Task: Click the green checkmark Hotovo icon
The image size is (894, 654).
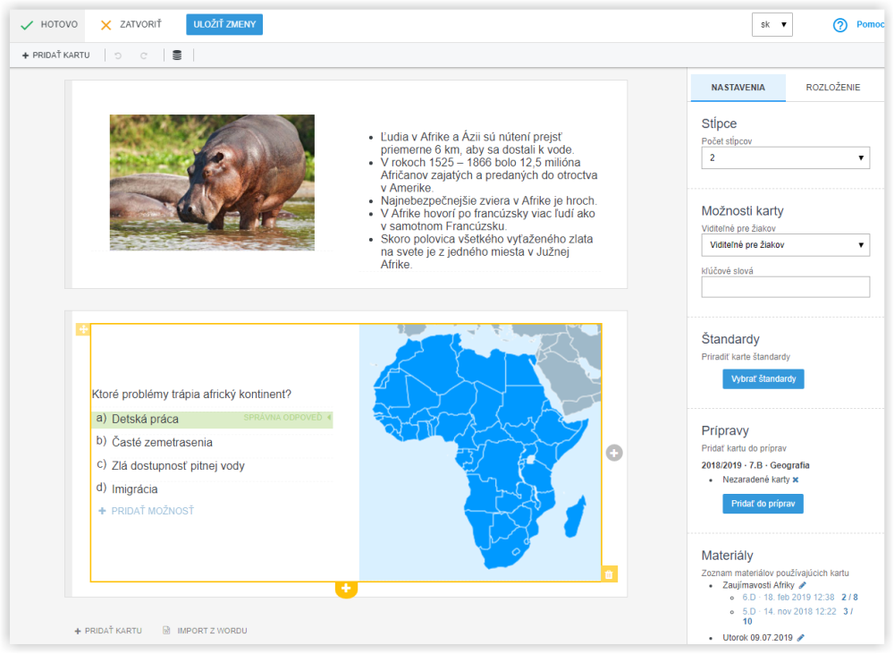Action: [x=27, y=25]
